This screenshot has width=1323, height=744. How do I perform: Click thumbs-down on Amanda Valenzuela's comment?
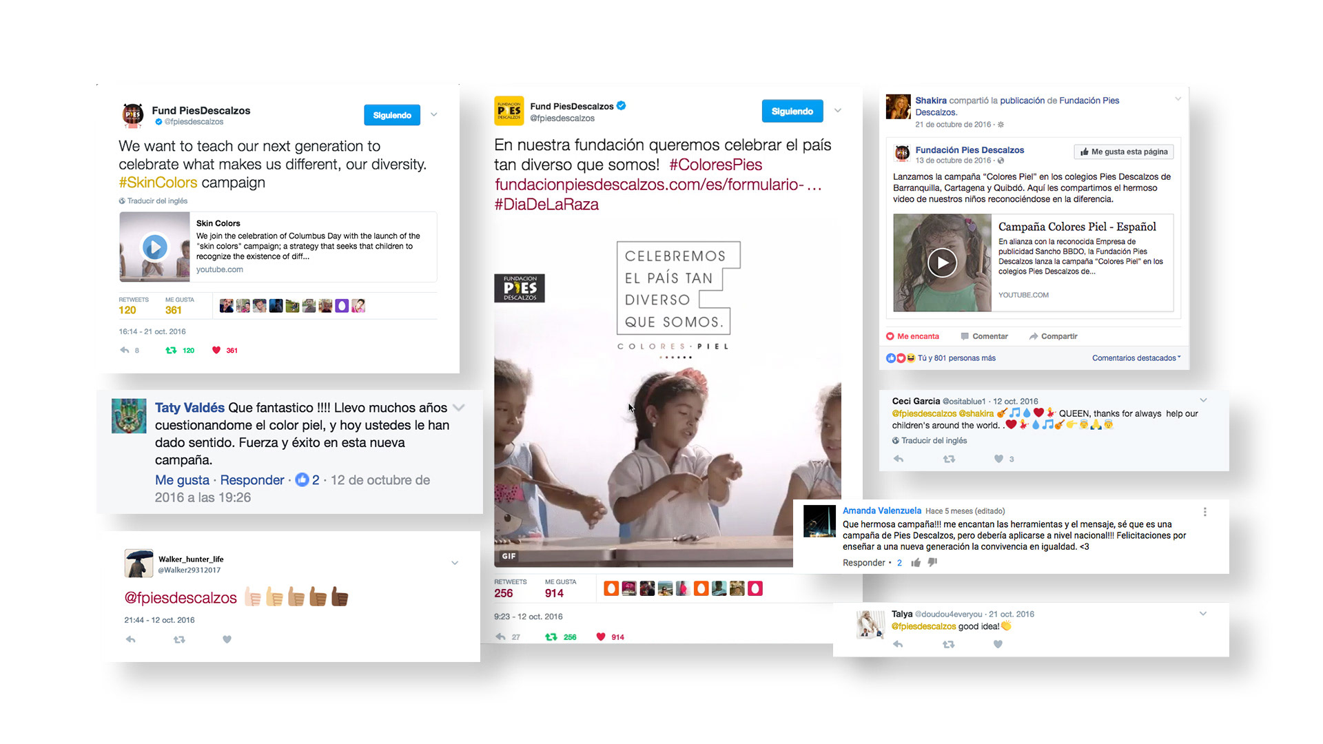932,562
